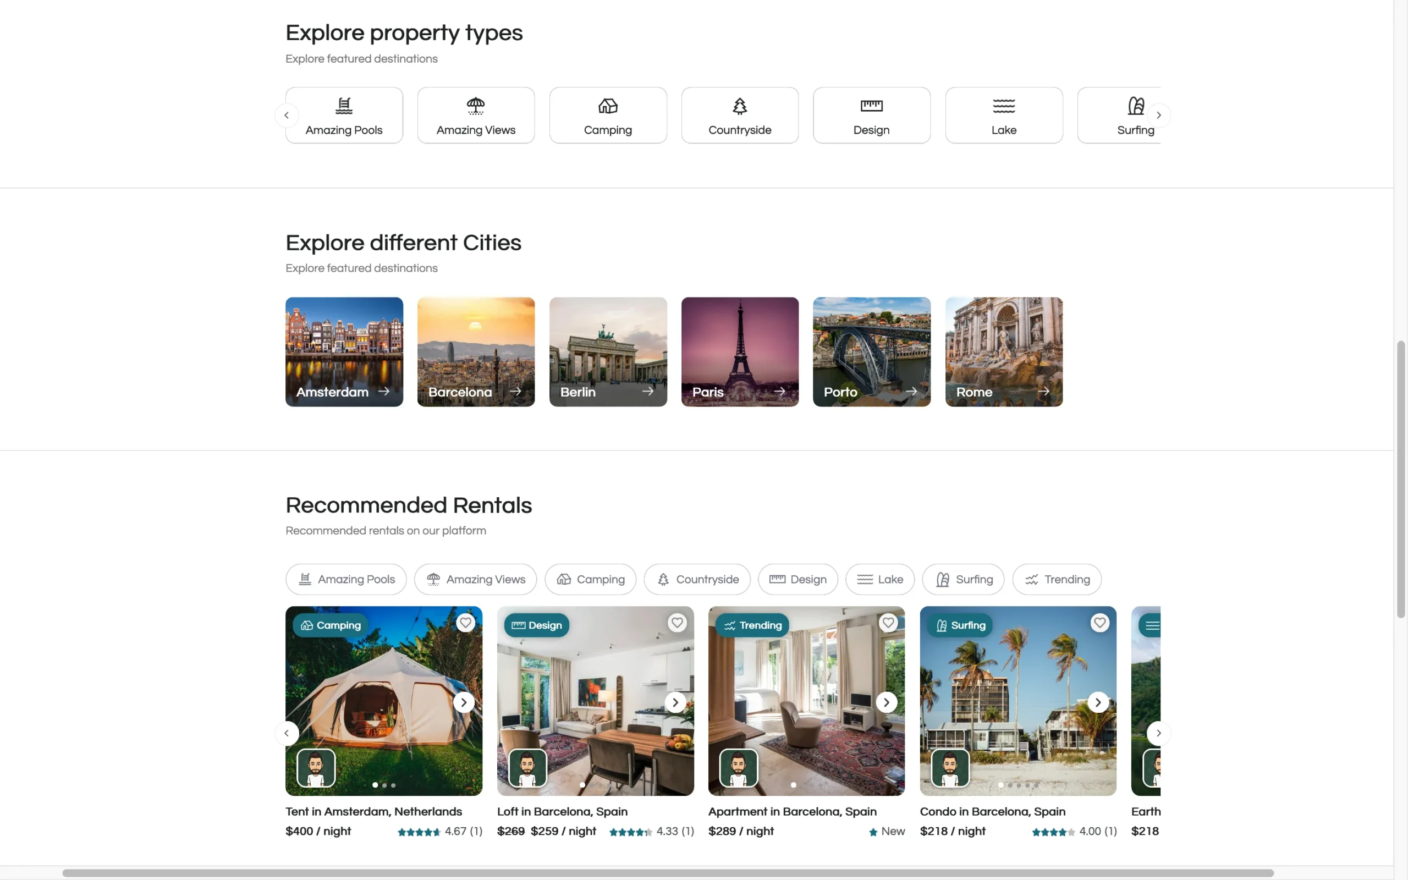Image resolution: width=1408 pixels, height=880 pixels.
Task: Filter rentals by Surfing tab
Action: tap(963, 579)
